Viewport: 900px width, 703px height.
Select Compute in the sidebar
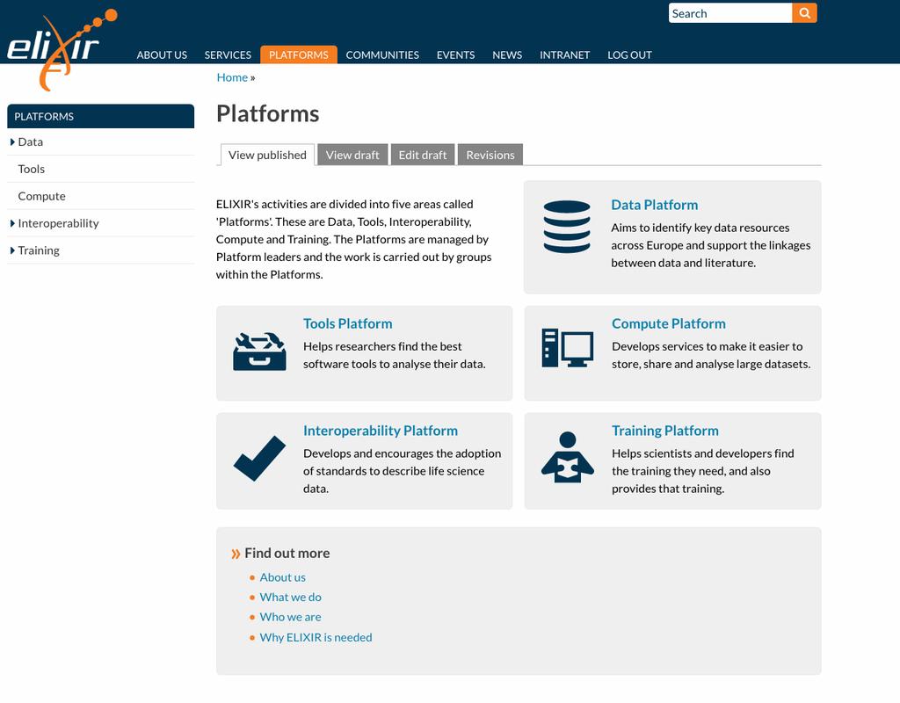(x=41, y=196)
